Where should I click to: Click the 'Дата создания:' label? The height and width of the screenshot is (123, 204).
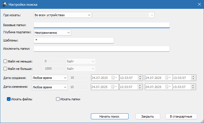coord(15,78)
